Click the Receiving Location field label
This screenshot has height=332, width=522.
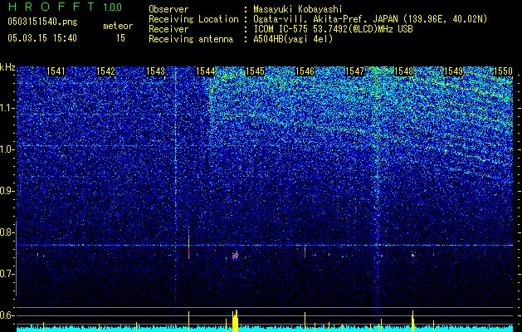coord(193,19)
